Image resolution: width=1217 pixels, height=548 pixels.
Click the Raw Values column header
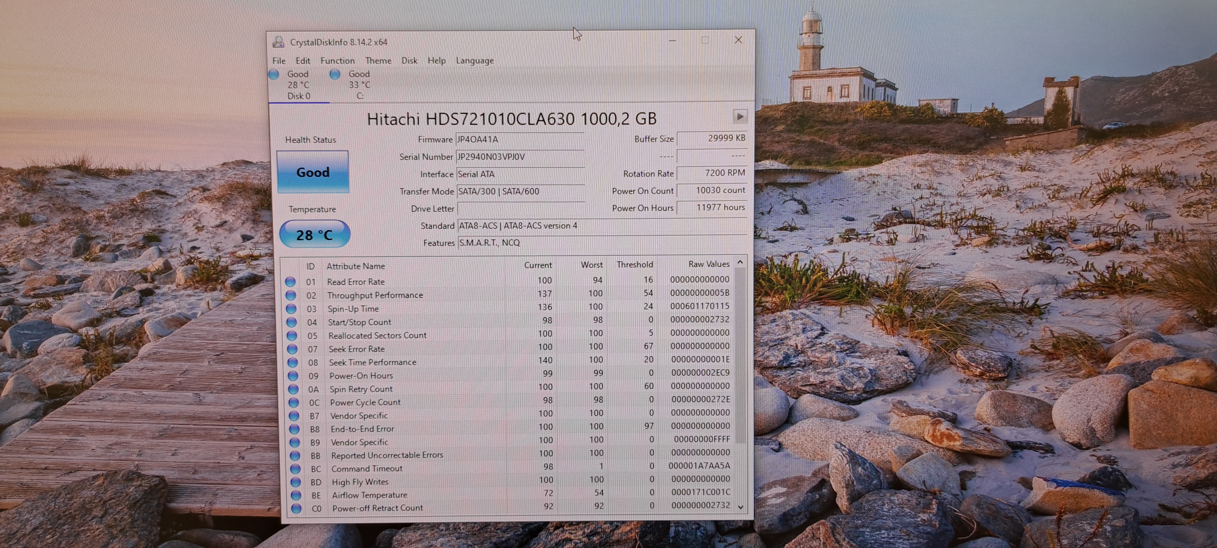click(x=709, y=264)
